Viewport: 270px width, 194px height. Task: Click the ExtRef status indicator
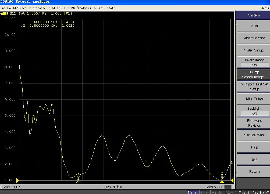point(218,192)
